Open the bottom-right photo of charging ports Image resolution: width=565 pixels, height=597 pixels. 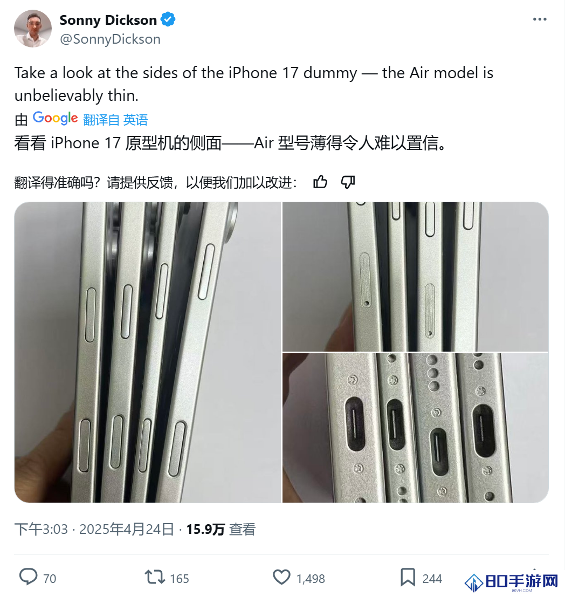[415, 428]
